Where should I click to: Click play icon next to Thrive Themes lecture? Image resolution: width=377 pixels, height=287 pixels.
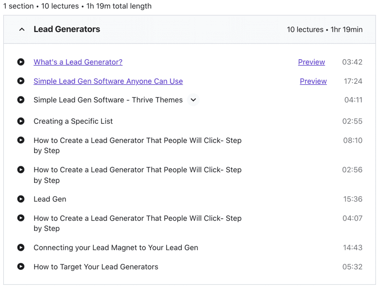tap(21, 100)
